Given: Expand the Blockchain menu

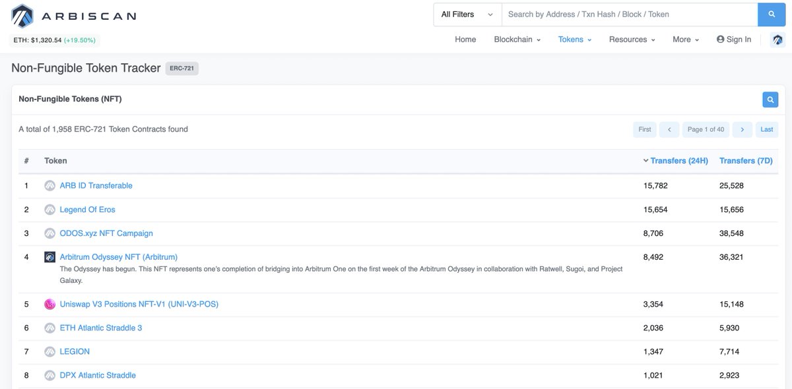Looking at the screenshot, I should pyautogui.click(x=517, y=40).
